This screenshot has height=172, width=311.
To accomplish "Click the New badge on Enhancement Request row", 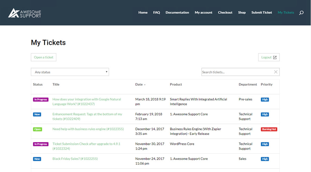I will (37, 114).
